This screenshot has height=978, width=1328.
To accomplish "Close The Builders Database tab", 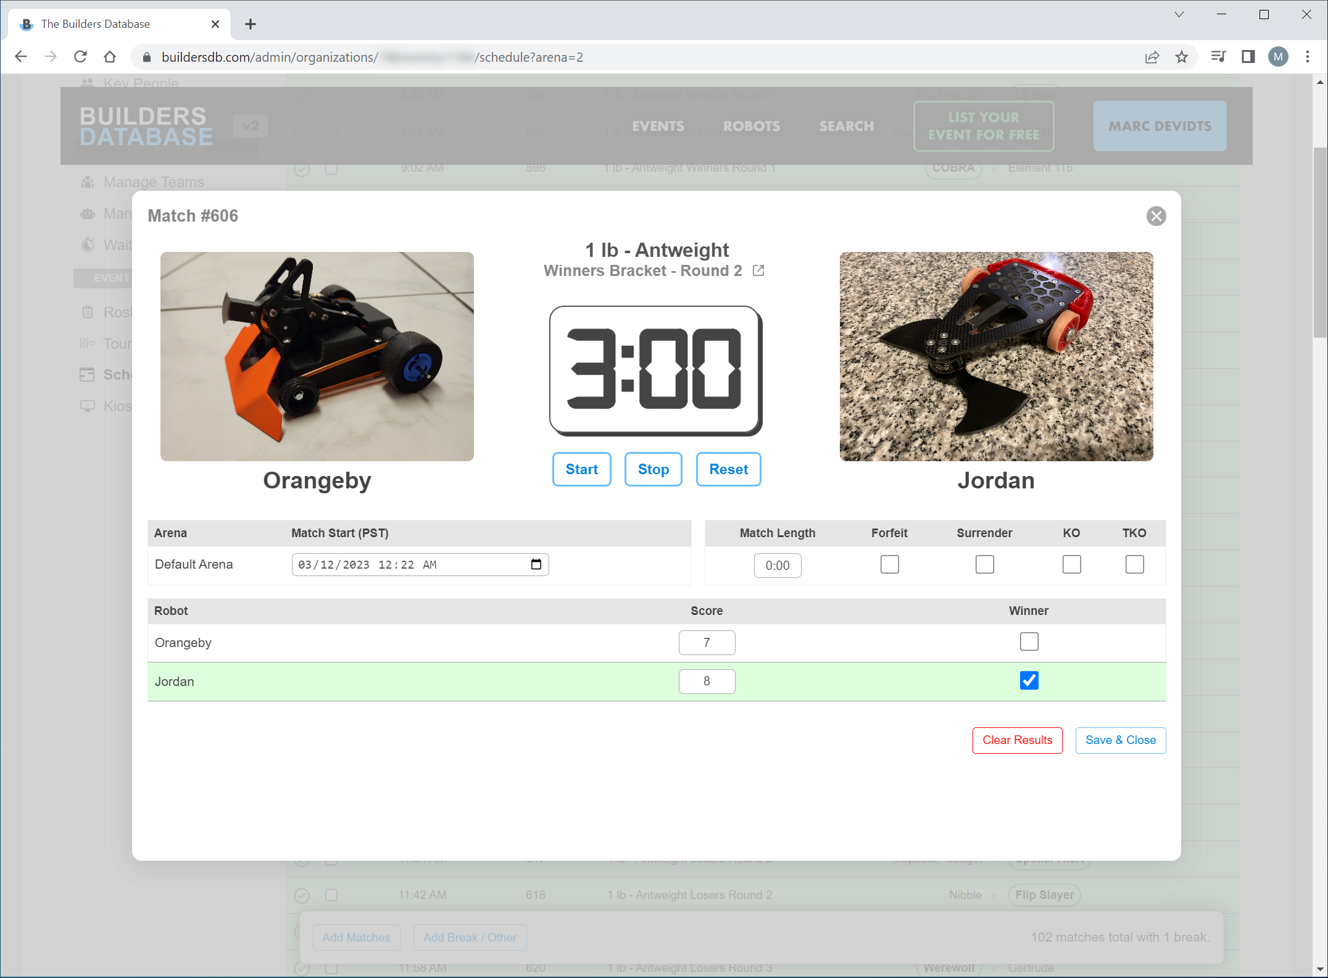I will (x=215, y=24).
